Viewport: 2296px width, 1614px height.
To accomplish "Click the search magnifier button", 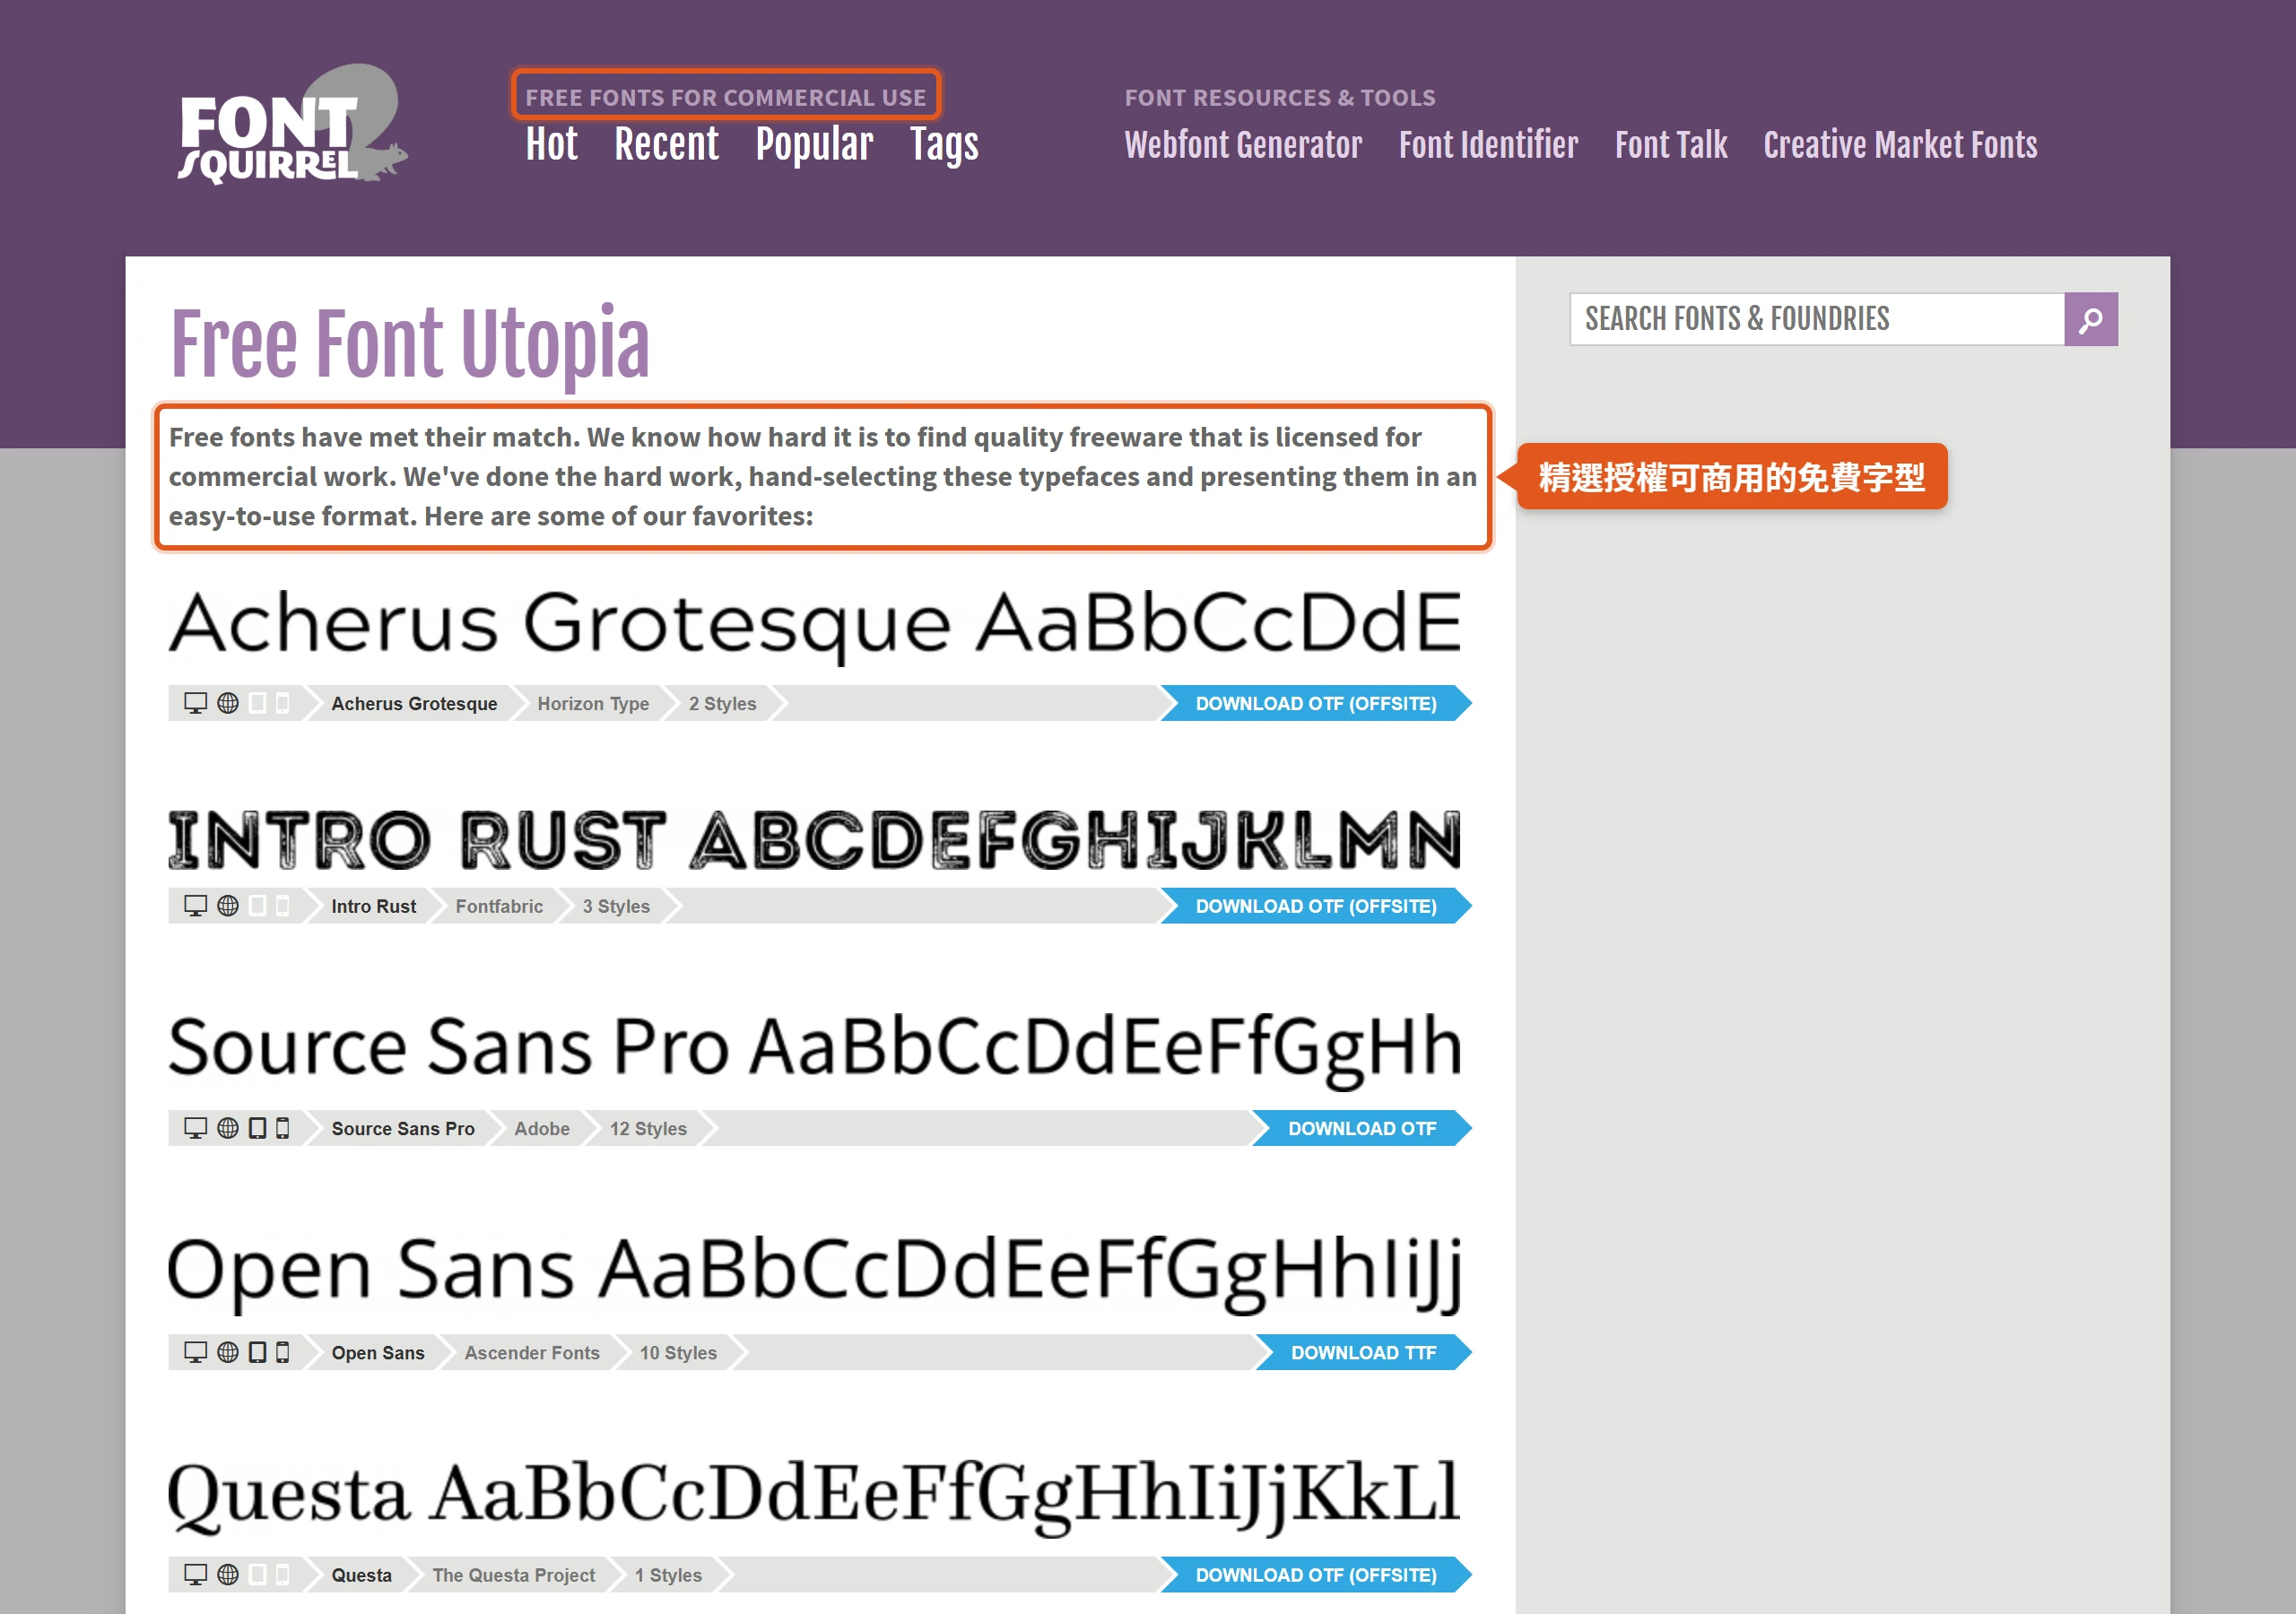I will (x=2090, y=319).
